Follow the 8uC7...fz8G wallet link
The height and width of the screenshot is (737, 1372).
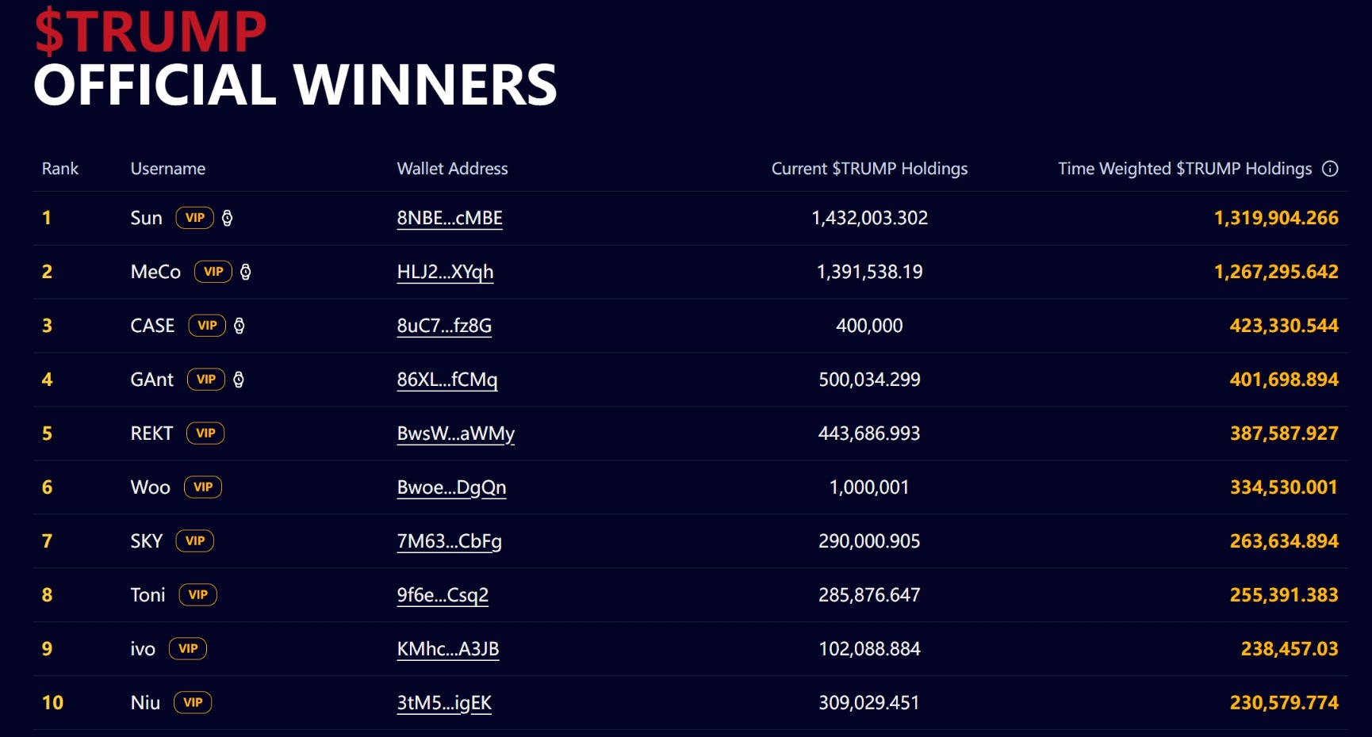coord(444,326)
